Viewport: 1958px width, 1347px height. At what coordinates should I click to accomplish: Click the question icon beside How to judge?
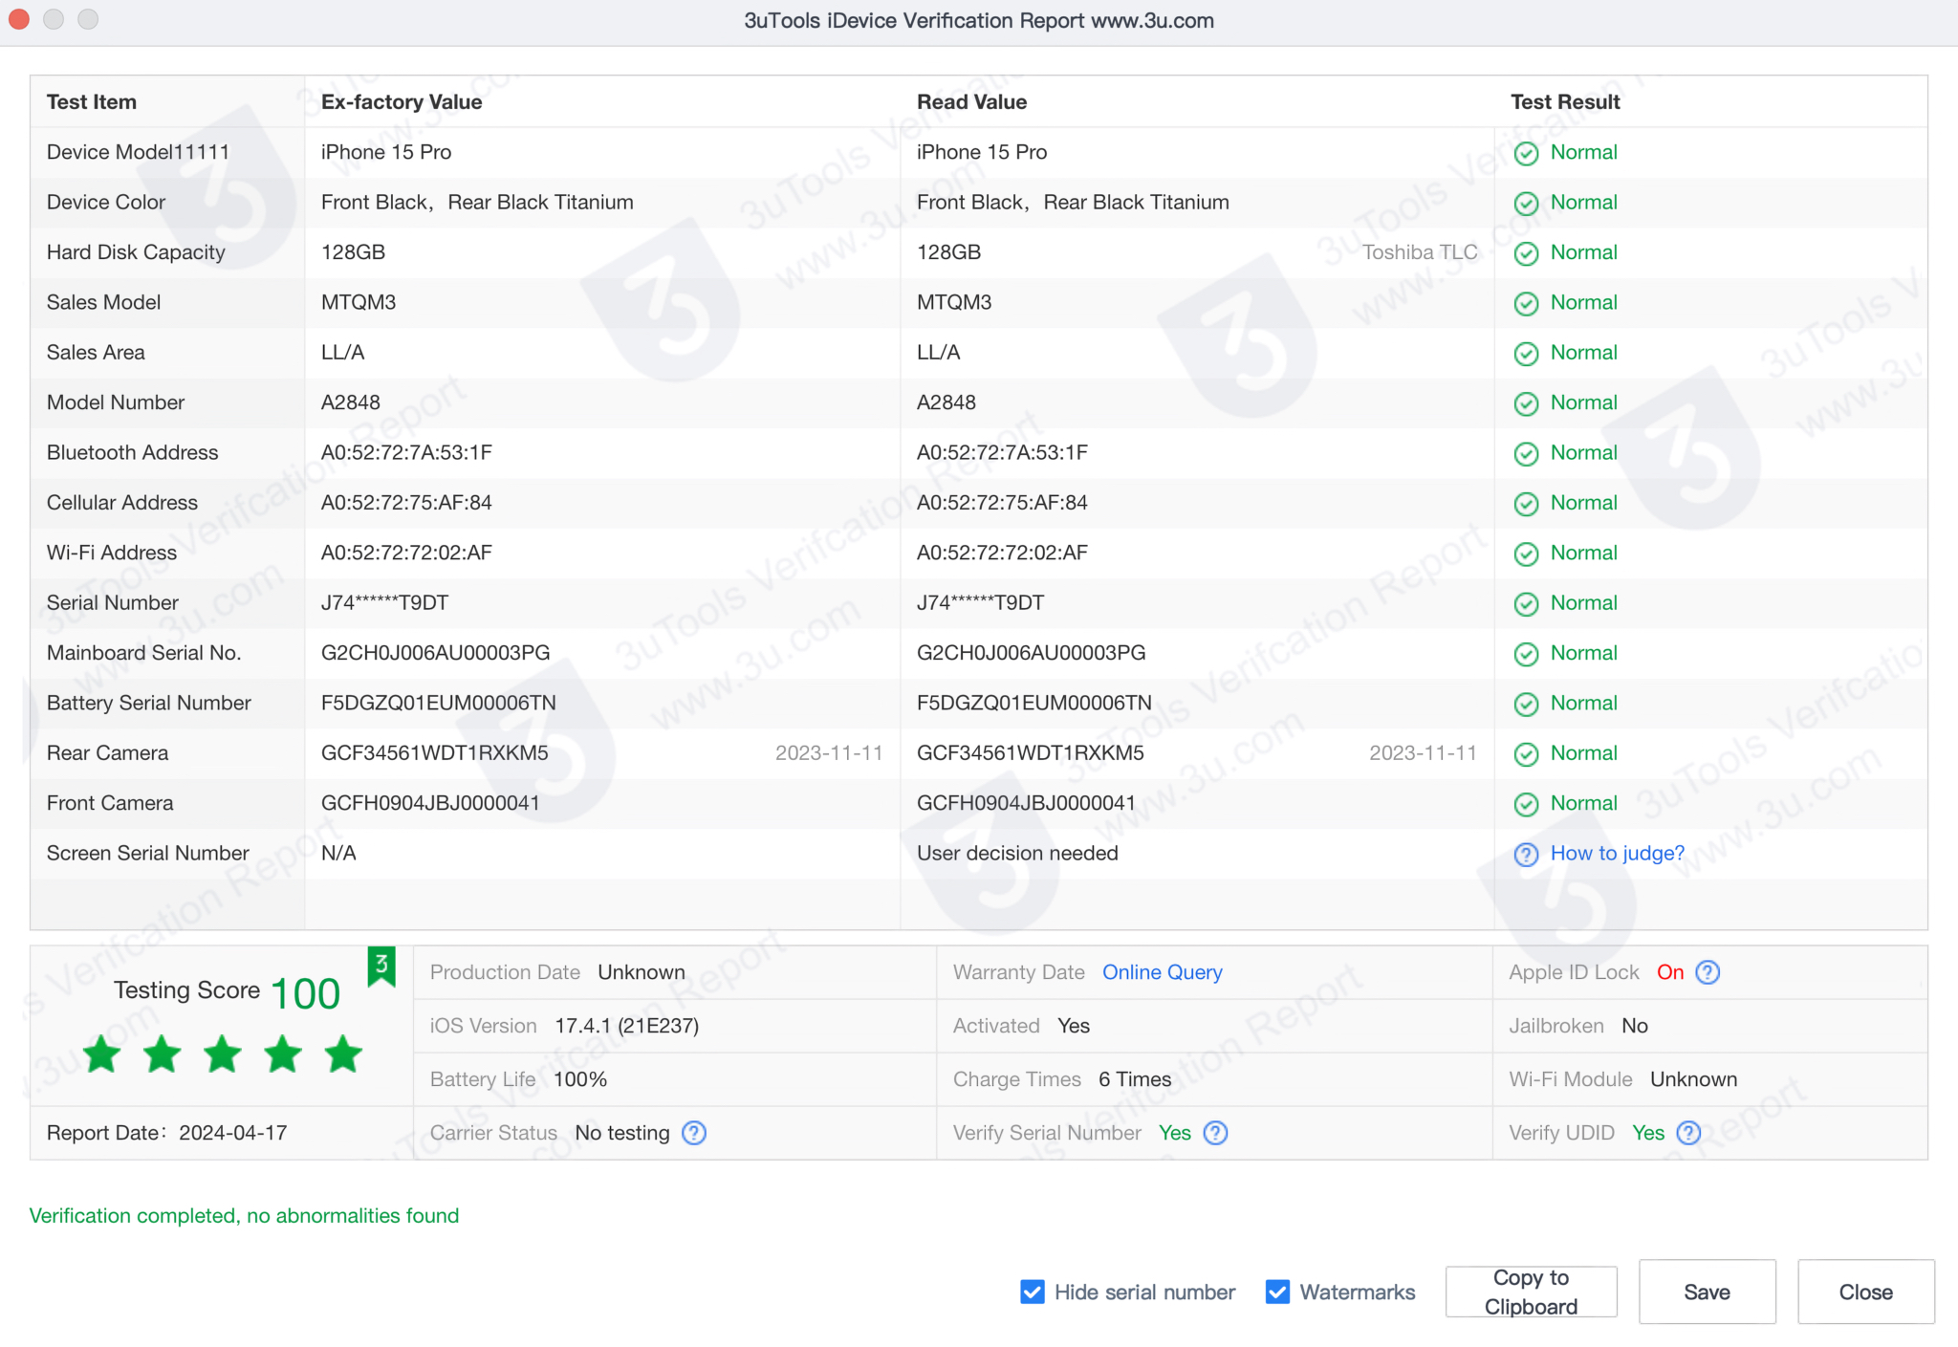pyautogui.click(x=1526, y=855)
